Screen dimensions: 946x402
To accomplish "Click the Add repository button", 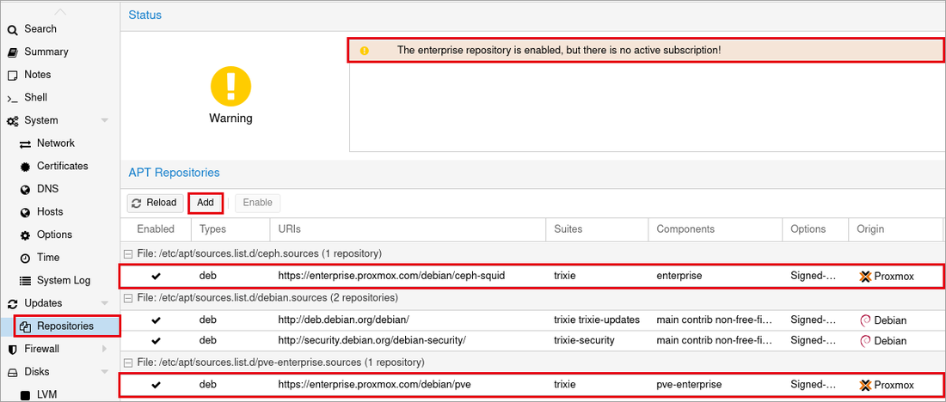I will [x=206, y=203].
